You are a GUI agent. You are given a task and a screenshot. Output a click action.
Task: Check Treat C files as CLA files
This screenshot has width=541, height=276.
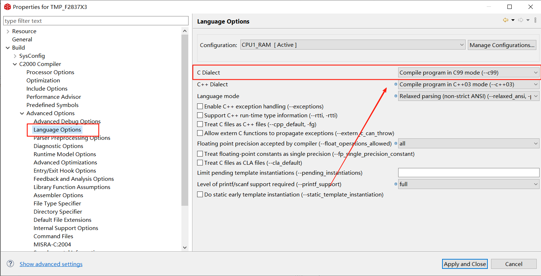click(200, 163)
